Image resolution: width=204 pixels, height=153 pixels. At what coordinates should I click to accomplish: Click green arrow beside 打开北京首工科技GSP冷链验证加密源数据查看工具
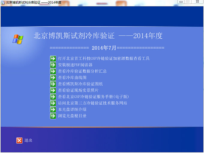(53, 58)
